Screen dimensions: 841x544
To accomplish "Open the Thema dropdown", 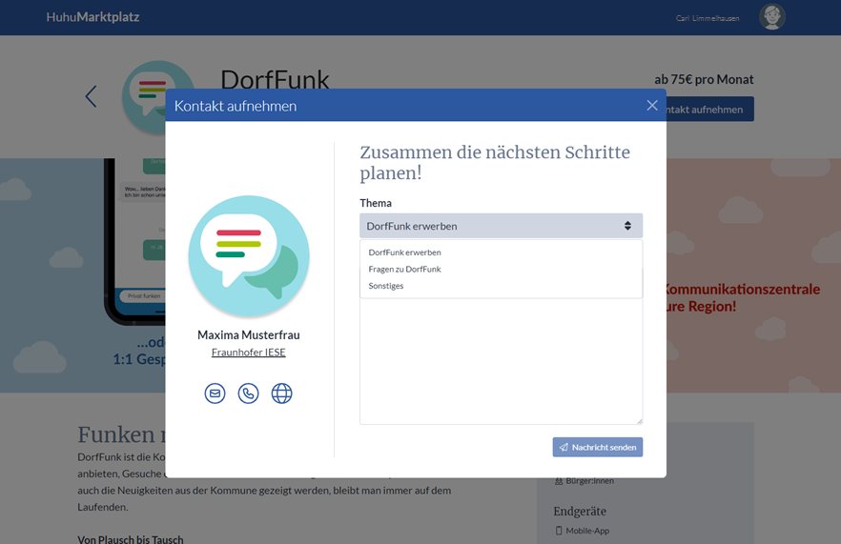I will (x=501, y=226).
